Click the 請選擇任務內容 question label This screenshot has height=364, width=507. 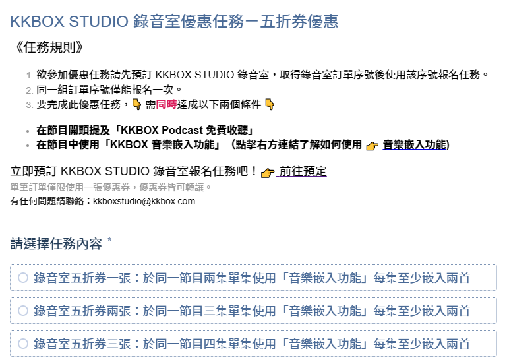(56, 244)
